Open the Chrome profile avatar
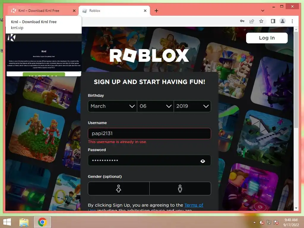This screenshot has height=228, width=304. point(283,21)
